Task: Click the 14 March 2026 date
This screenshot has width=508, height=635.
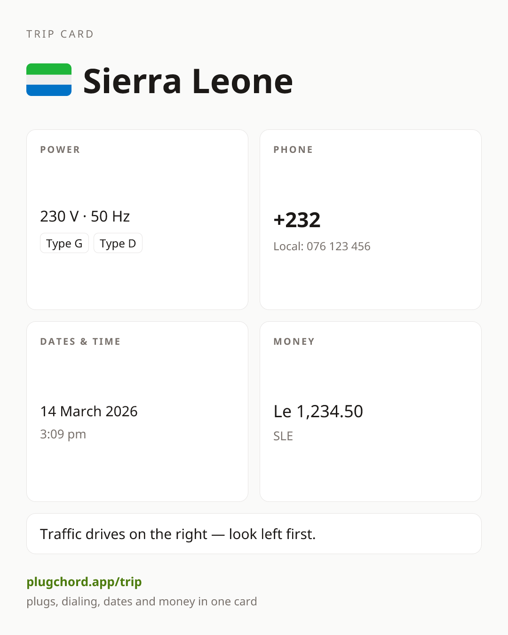Action: (89, 411)
